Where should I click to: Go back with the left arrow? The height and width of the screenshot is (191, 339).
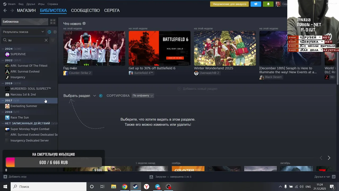point(5,10)
